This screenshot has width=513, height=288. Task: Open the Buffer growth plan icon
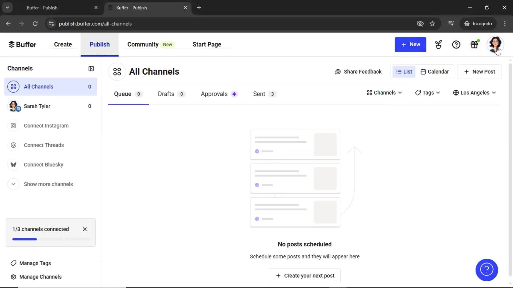click(438, 45)
